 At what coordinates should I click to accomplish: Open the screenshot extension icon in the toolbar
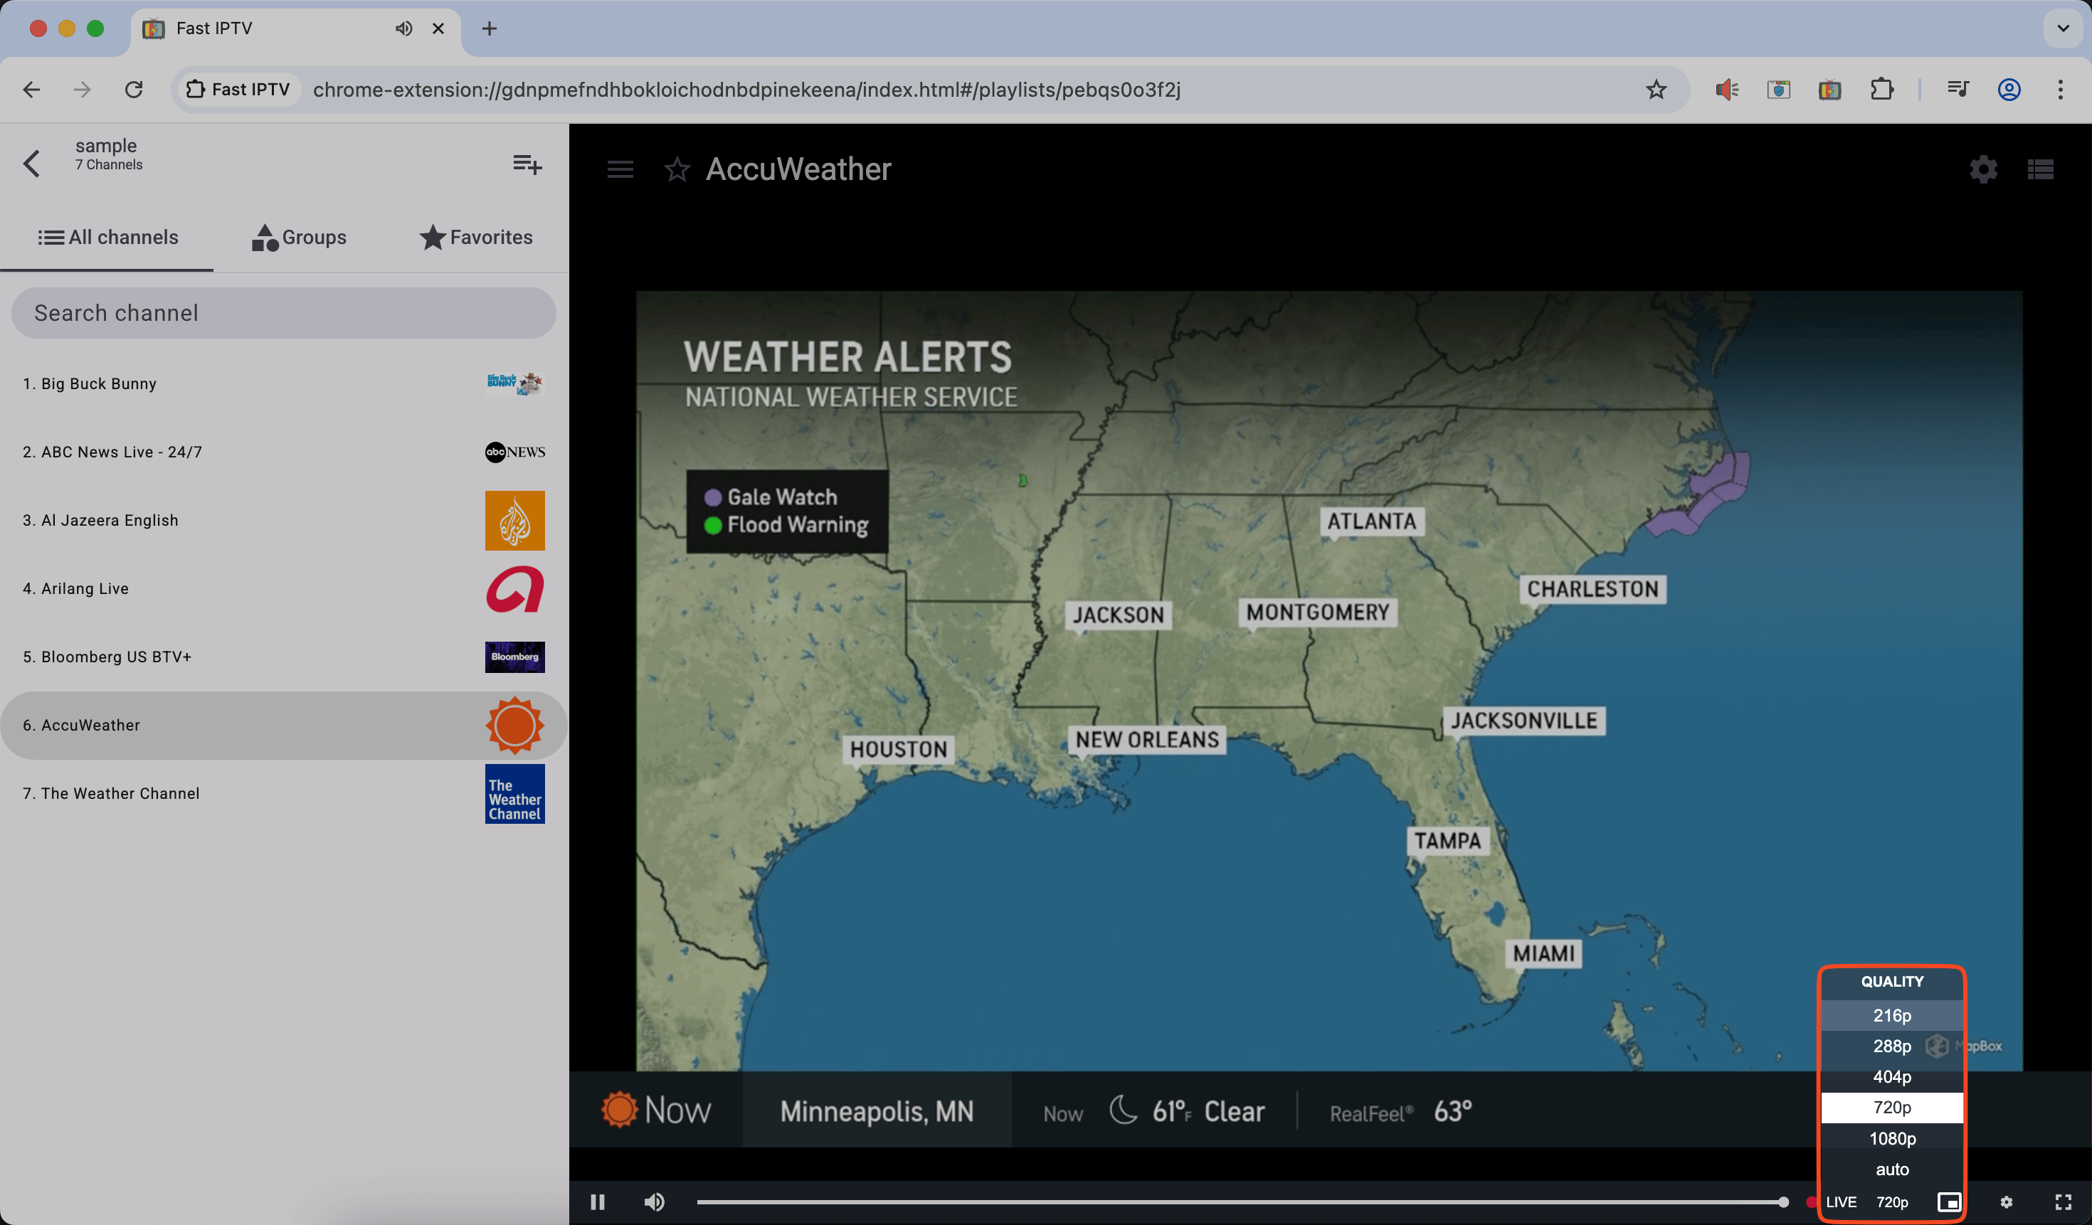coord(1778,89)
